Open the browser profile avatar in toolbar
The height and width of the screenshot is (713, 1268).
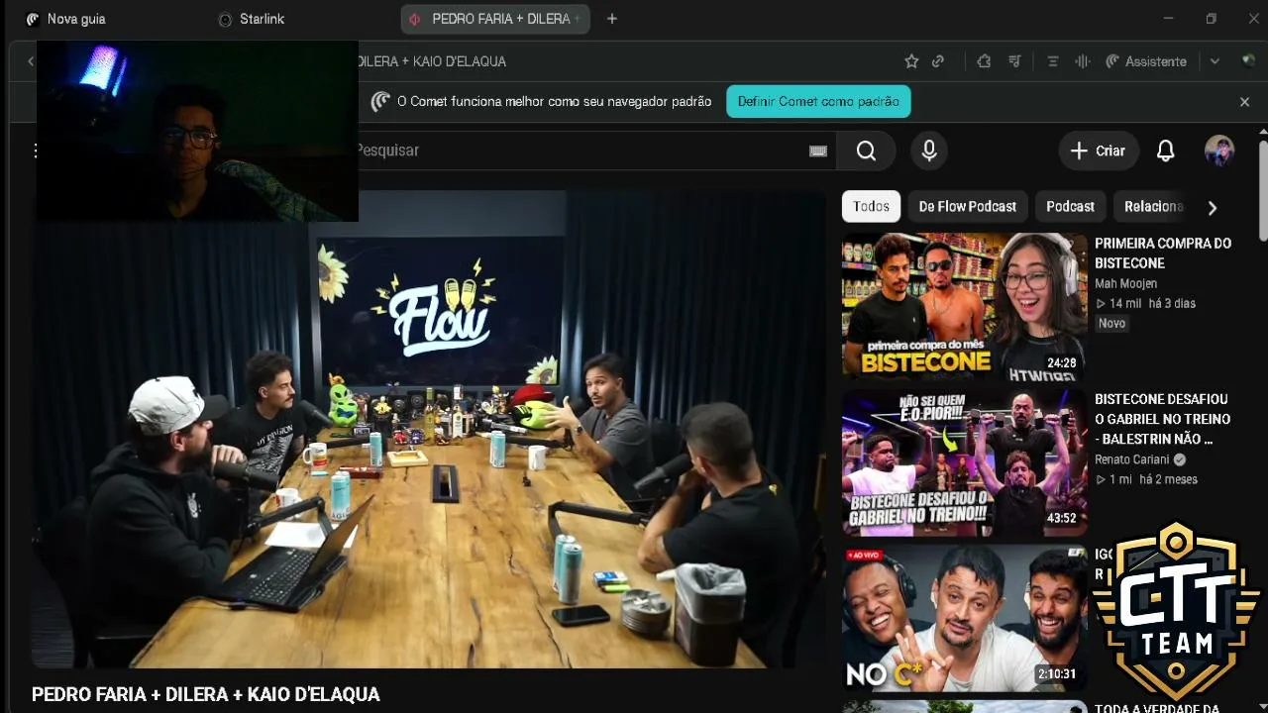pyautogui.click(x=1248, y=61)
